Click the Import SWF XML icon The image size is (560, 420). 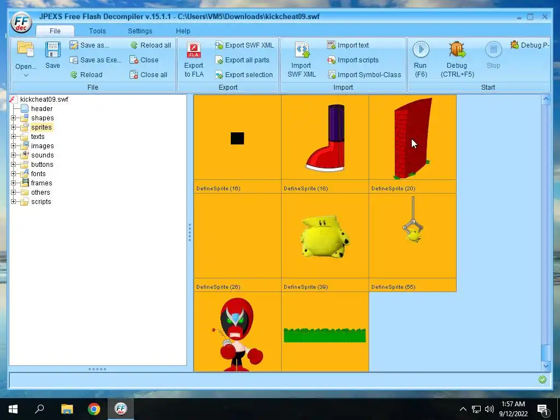(x=302, y=50)
